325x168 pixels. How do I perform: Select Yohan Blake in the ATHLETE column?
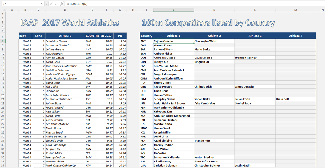[x=65, y=103]
